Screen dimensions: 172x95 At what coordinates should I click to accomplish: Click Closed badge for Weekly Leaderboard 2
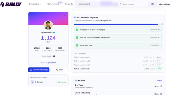coord(159,61)
